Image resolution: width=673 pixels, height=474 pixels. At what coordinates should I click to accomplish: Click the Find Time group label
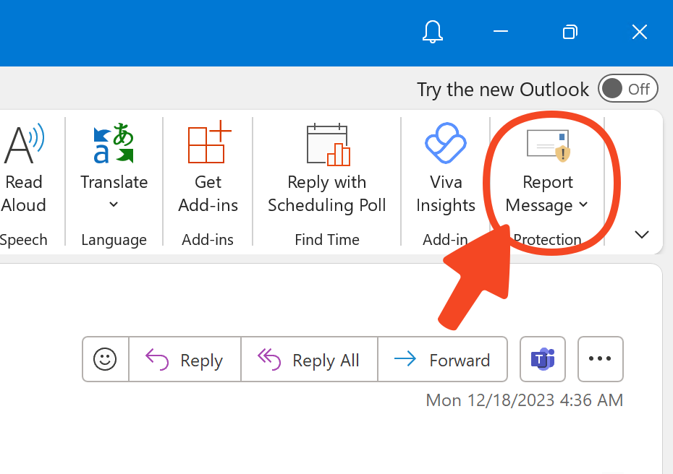point(326,239)
